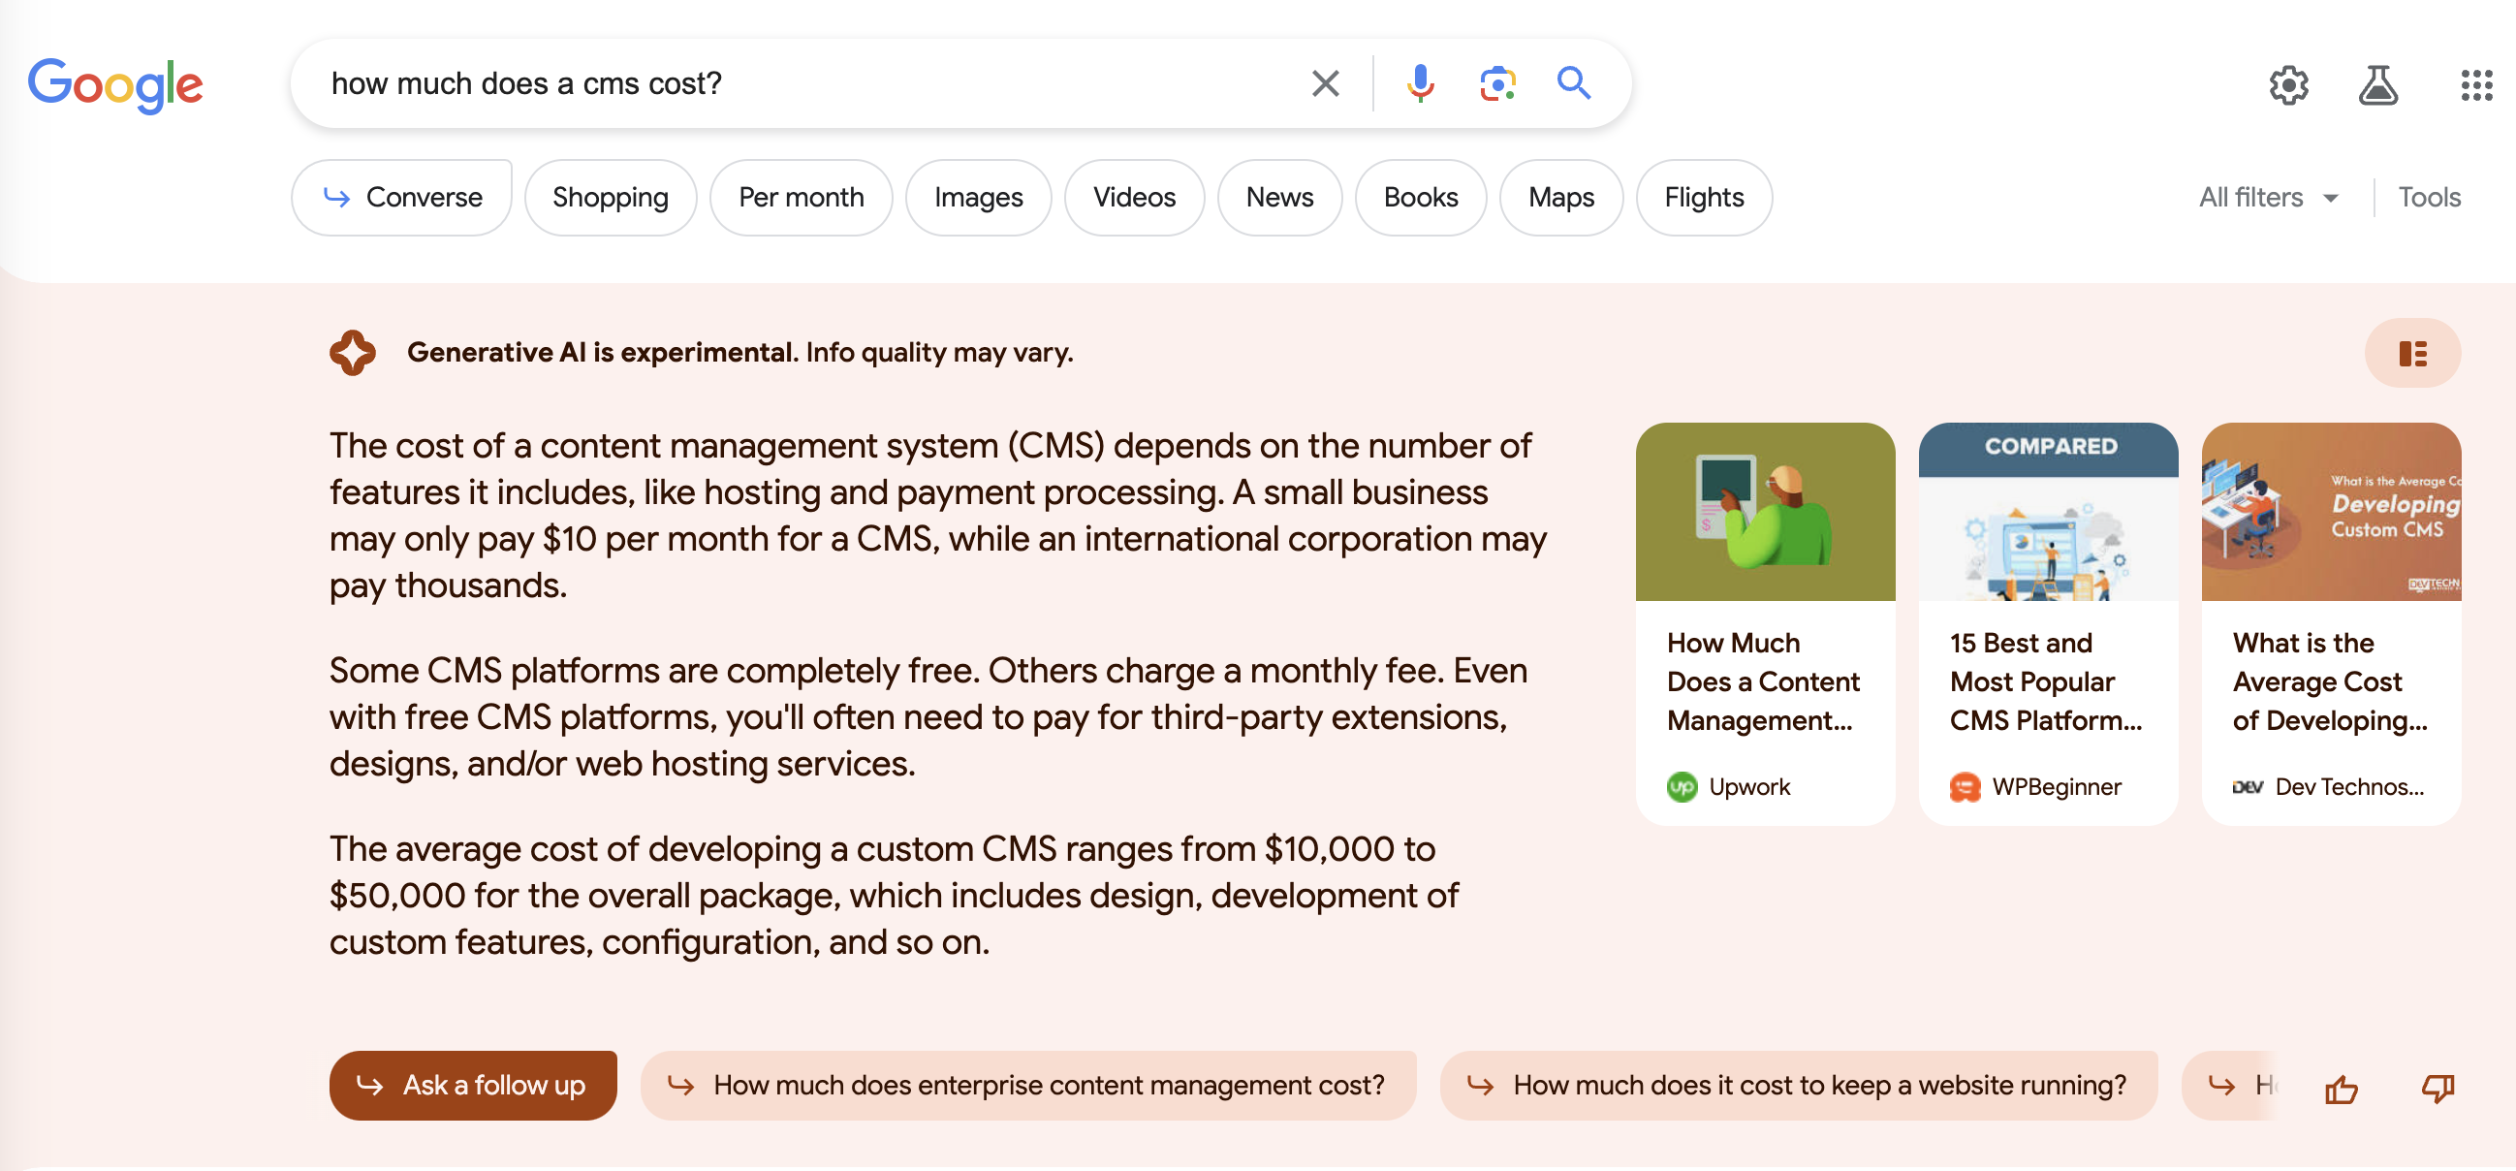Click the blue magnifying glass search icon
2516x1171 pixels.
pos(1572,84)
